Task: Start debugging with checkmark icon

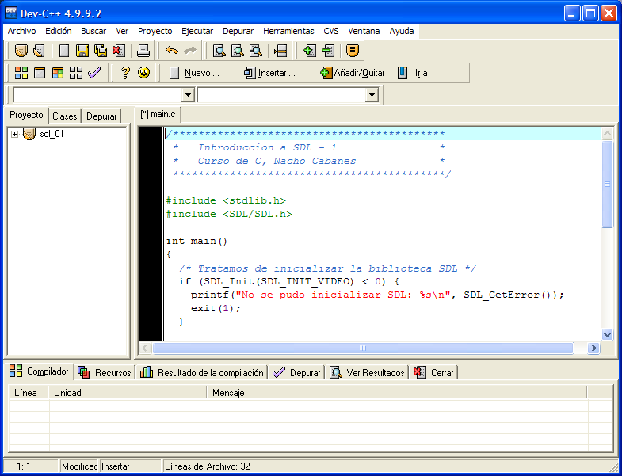Action: tap(94, 73)
